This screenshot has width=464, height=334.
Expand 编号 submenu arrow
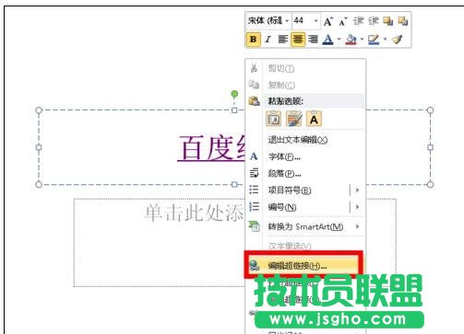click(357, 207)
